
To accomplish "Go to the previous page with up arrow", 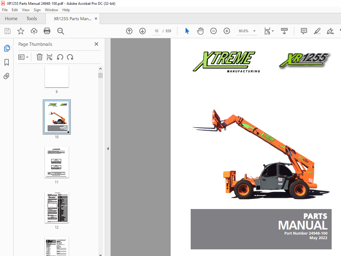I will click(129, 31).
